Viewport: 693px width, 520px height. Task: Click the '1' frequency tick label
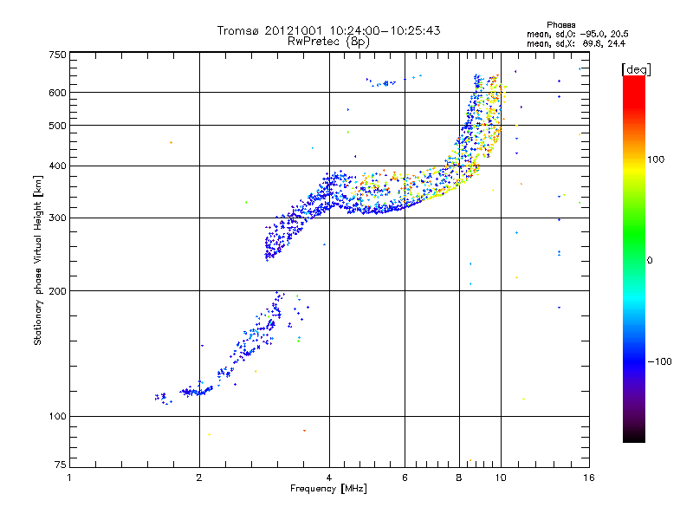click(69, 478)
